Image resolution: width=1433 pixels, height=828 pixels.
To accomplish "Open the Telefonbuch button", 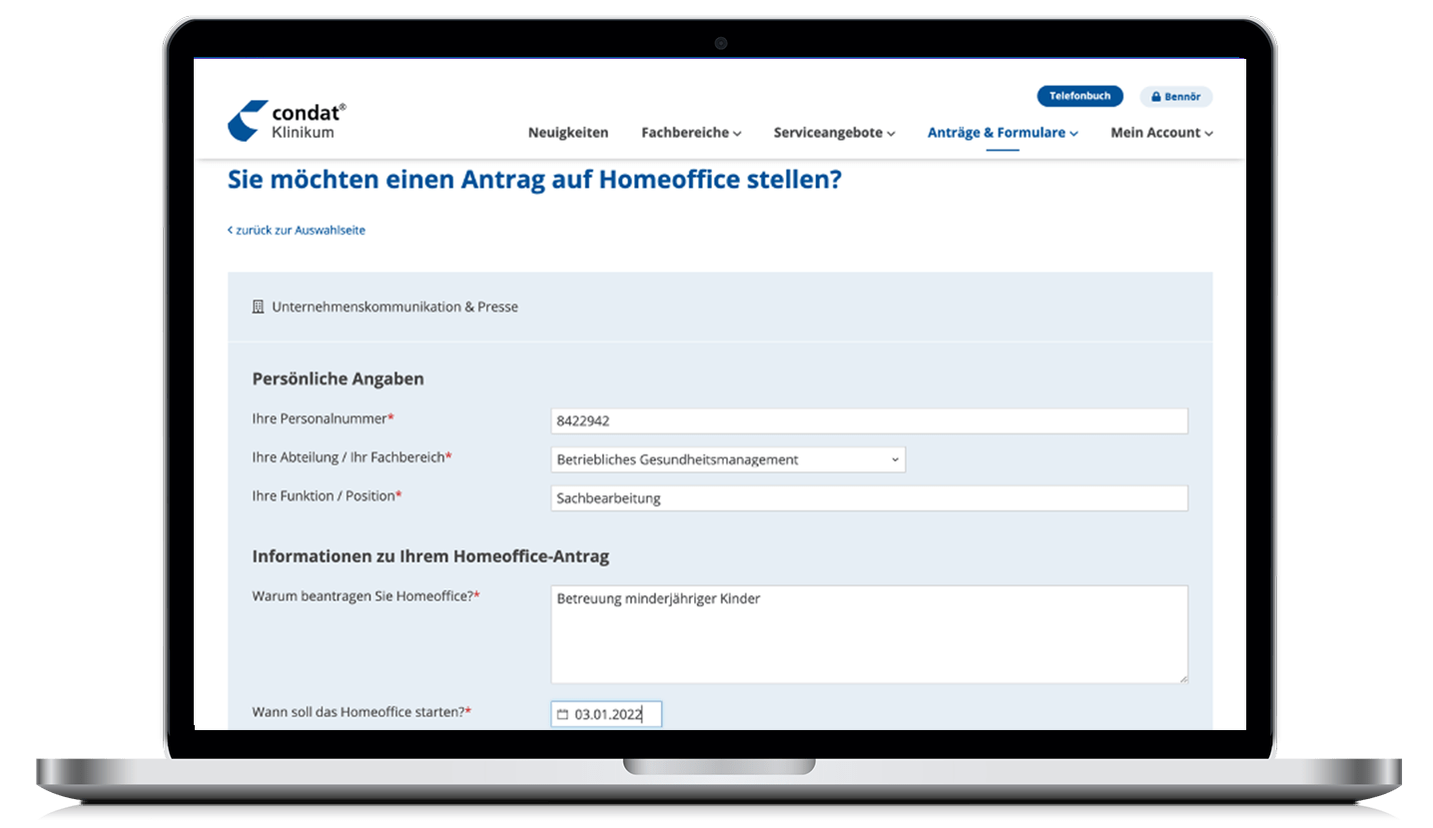I will click(x=1079, y=96).
